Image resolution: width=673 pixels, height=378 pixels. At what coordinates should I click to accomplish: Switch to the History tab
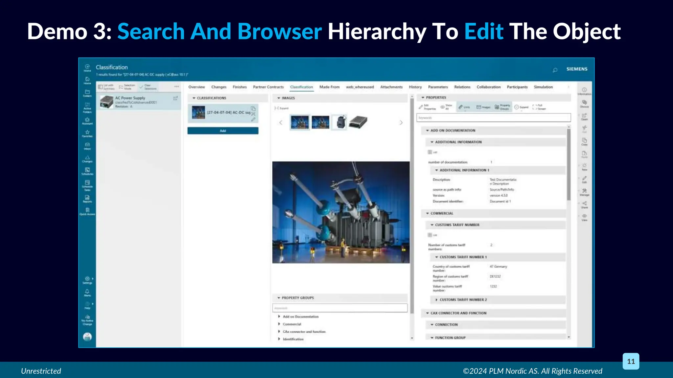415,87
